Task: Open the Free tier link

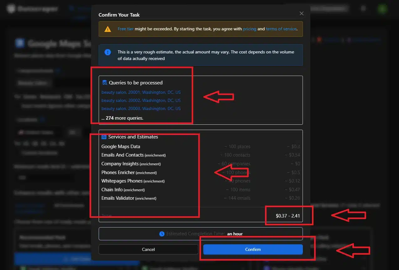Action: click(x=126, y=29)
